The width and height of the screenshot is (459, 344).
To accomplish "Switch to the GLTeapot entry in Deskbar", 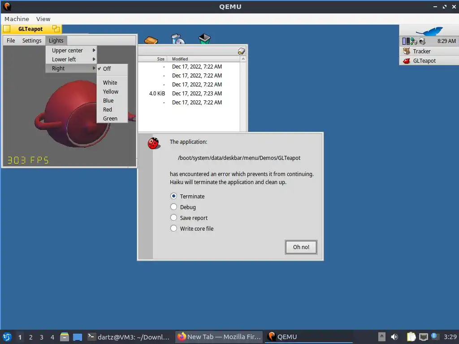I will click(429, 61).
